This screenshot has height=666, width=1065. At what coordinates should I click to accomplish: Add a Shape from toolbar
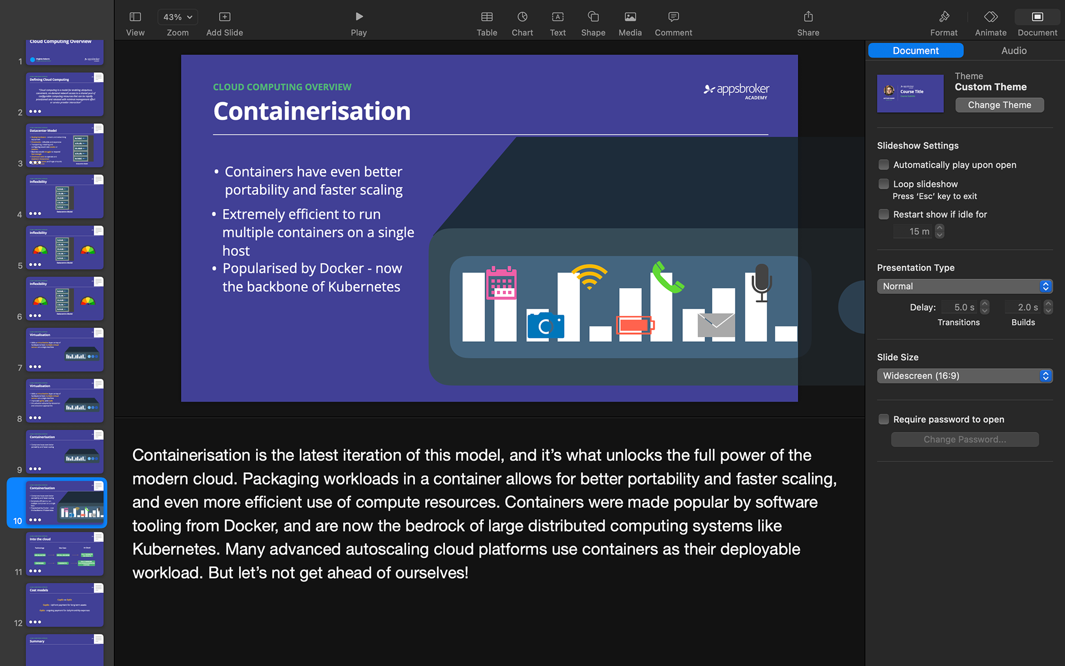(x=593, y=17)
